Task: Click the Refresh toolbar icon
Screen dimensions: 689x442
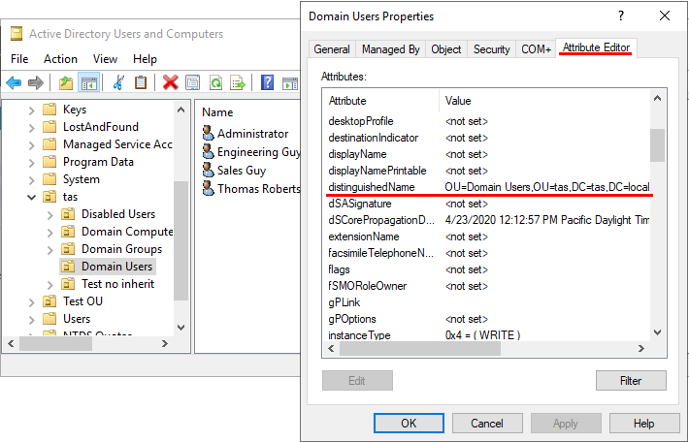Action: pos(215,83)
